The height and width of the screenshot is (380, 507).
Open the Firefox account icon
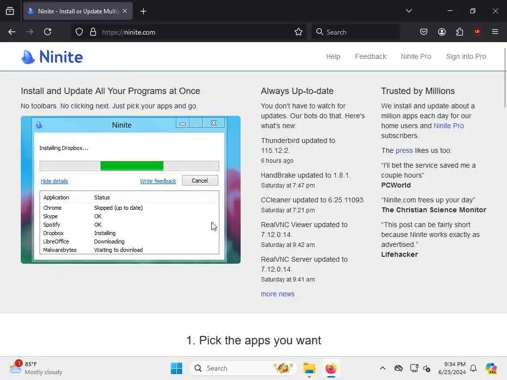tap(442, 32)
